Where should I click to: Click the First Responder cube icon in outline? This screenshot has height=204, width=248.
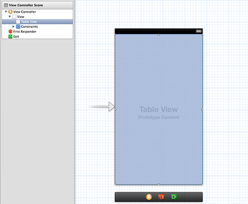pyautogui.click(x=10, y=31)
